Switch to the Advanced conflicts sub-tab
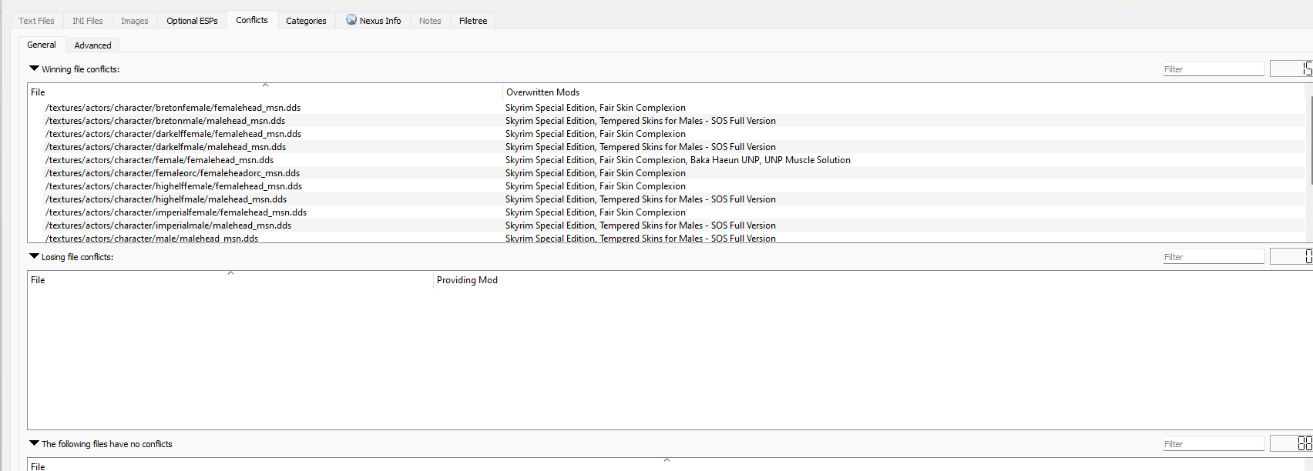1313x471 pixels. 92,45
